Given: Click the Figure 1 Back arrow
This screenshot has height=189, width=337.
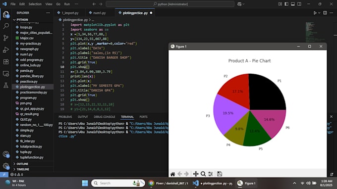Looking at the screenshot, I should tap(180, 174).
